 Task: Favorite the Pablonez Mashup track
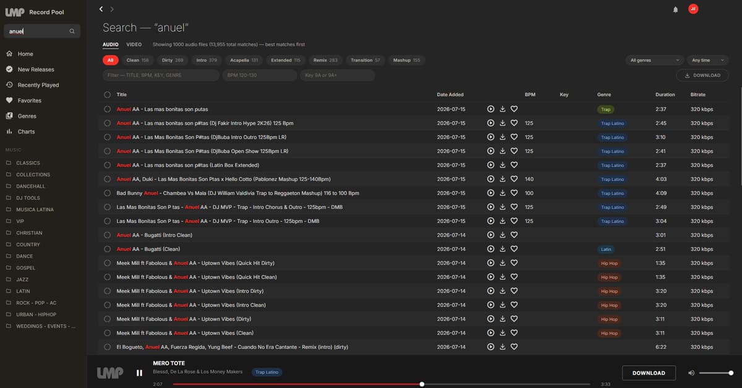(x=514, y=179)
